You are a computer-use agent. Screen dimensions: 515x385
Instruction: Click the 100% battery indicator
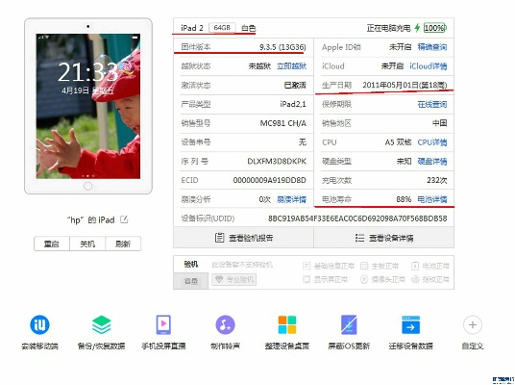[x=434, y=28]
